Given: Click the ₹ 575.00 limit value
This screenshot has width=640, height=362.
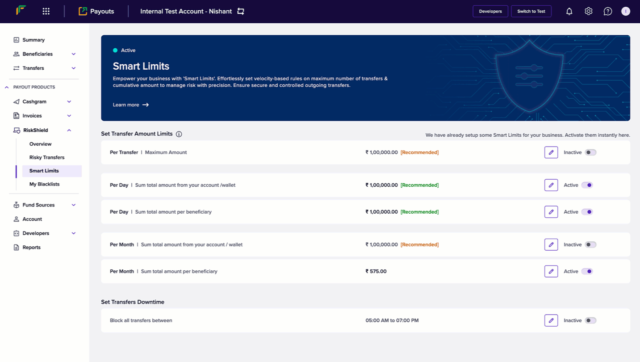Looking at the screenshot, I should click(376, 271).
